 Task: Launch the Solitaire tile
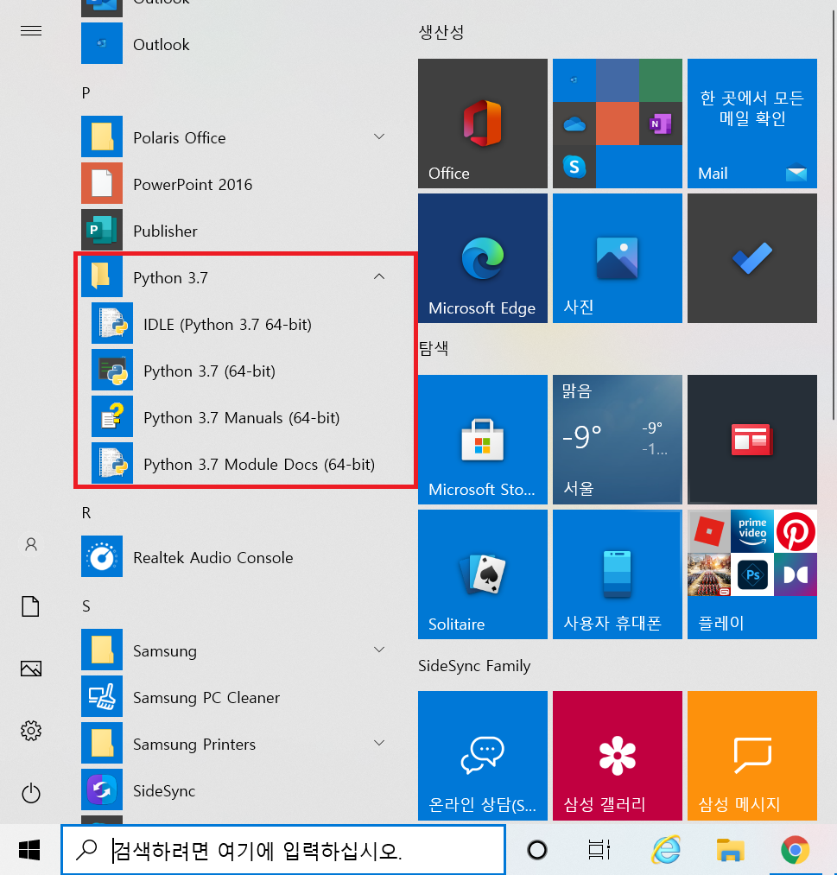click(x=483, y=574)
